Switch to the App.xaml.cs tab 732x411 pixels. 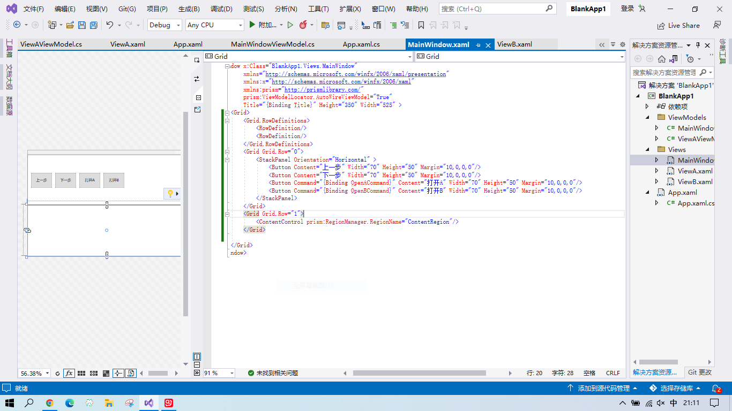[x=361, y=44]
